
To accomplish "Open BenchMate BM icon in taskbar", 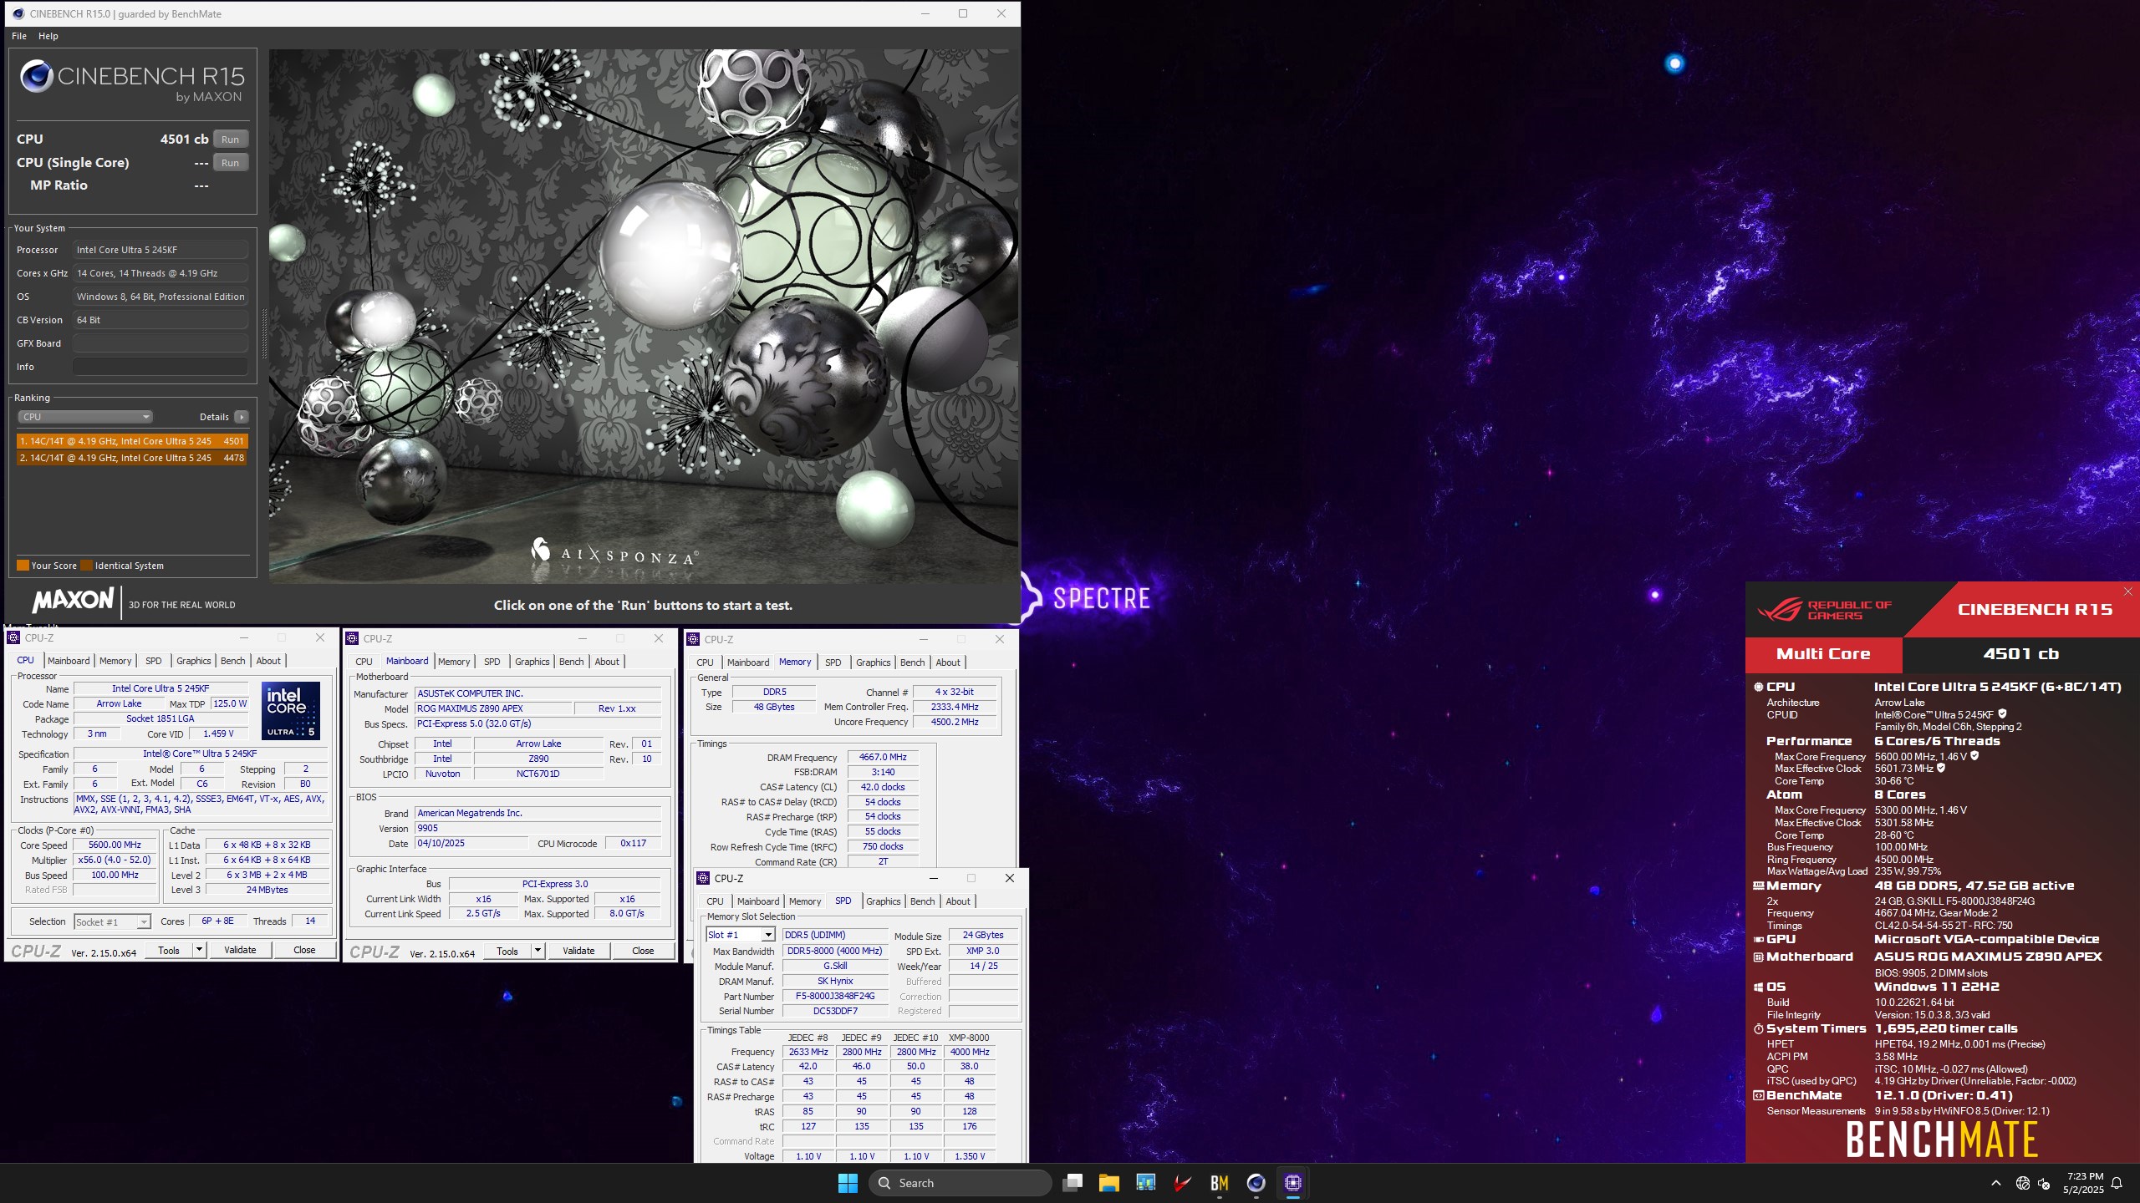I will pos(1219,1183).
